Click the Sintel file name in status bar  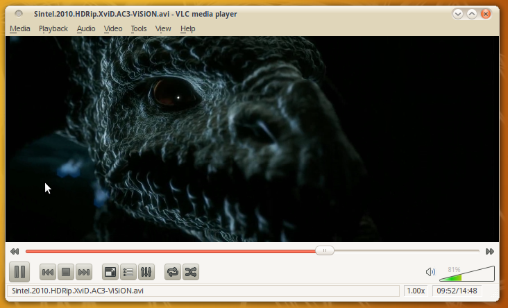click(78, 291)
